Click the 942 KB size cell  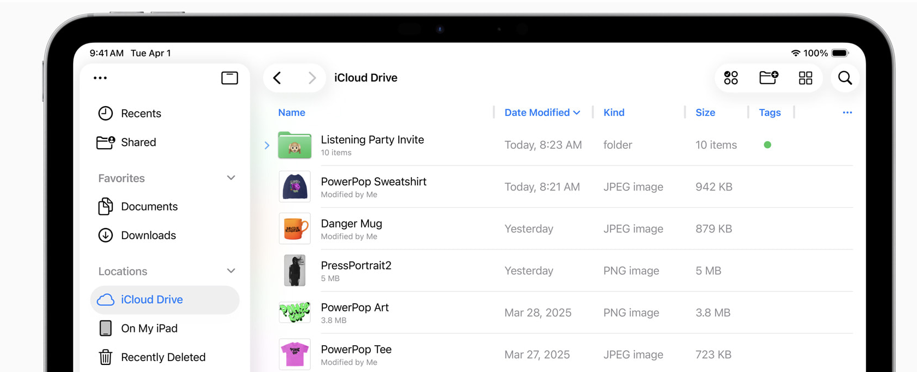[x=713, y=187]
